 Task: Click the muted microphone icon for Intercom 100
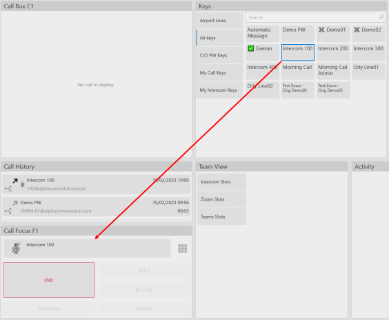pos(16,248)
